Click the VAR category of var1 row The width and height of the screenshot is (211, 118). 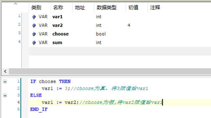point(43,17)
